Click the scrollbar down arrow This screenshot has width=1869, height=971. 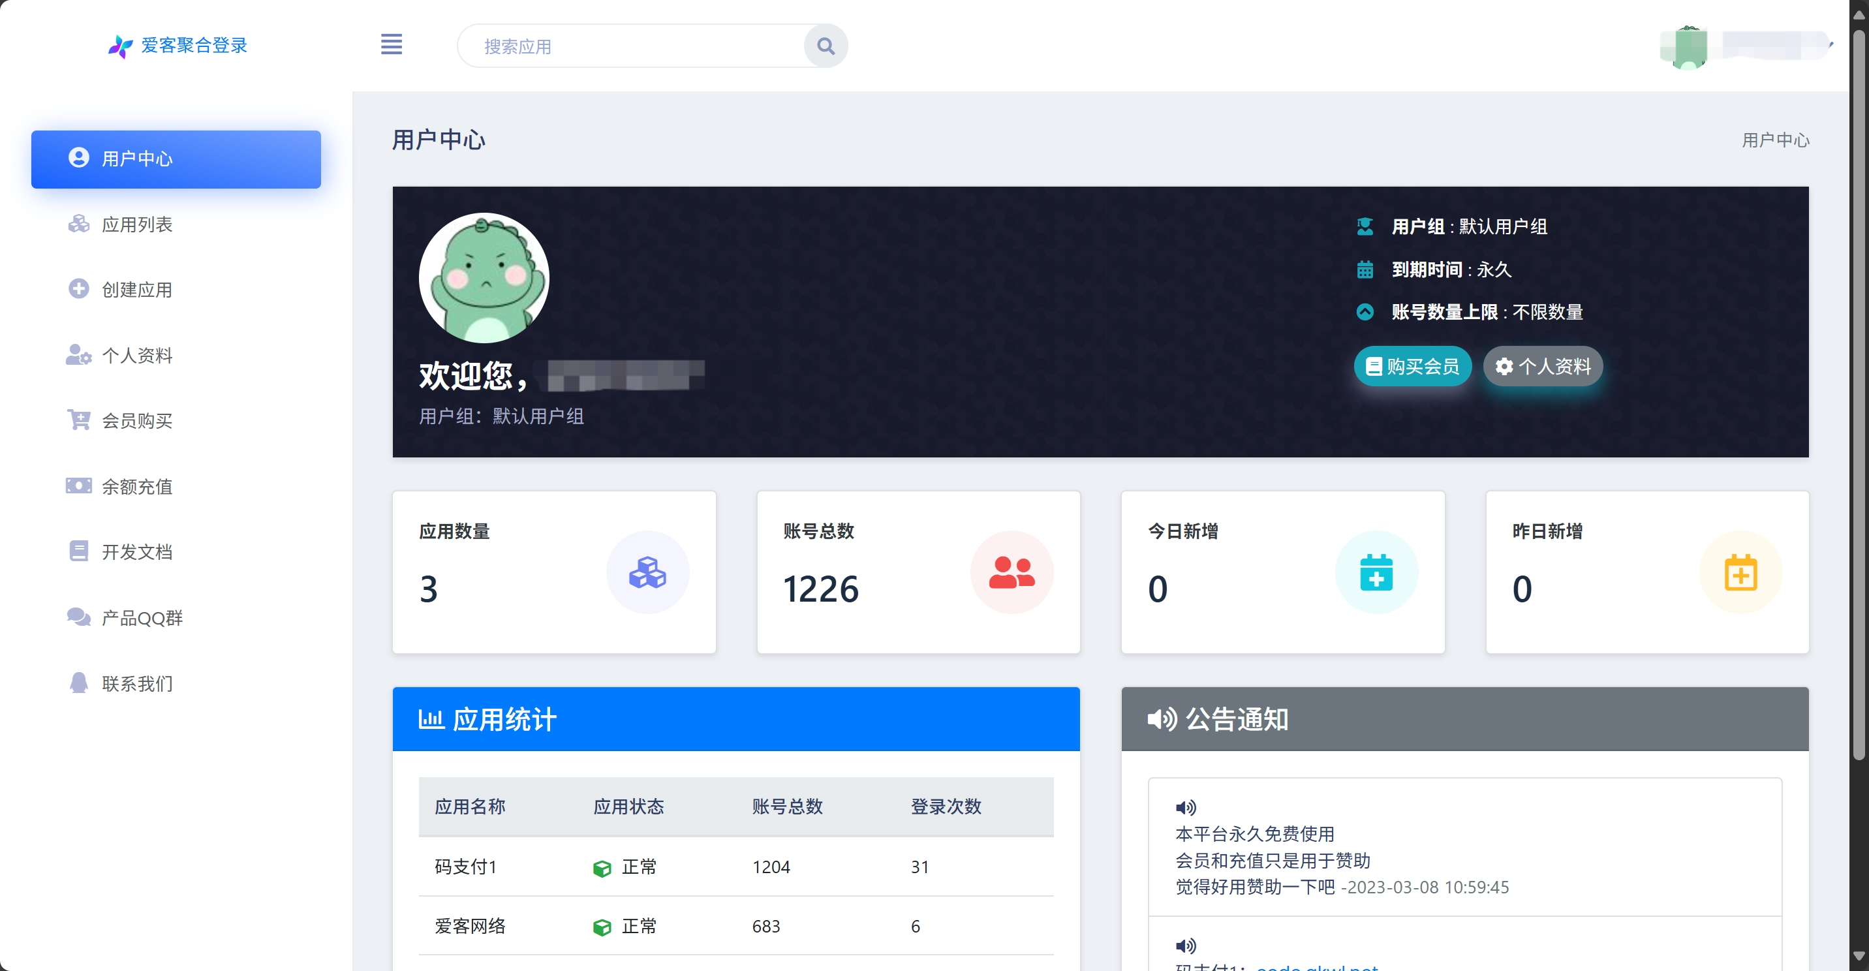point(1859,957)
